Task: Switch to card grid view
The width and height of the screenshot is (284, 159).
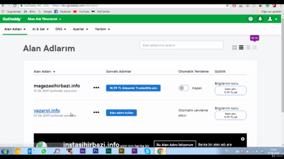Action: click(234, 47)
